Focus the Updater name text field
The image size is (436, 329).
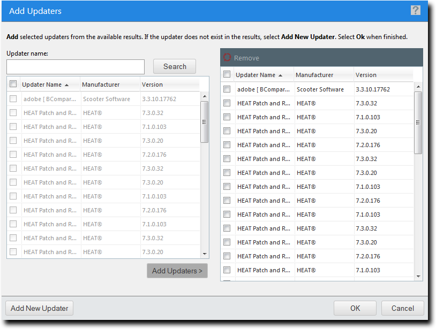pos(76,67)
